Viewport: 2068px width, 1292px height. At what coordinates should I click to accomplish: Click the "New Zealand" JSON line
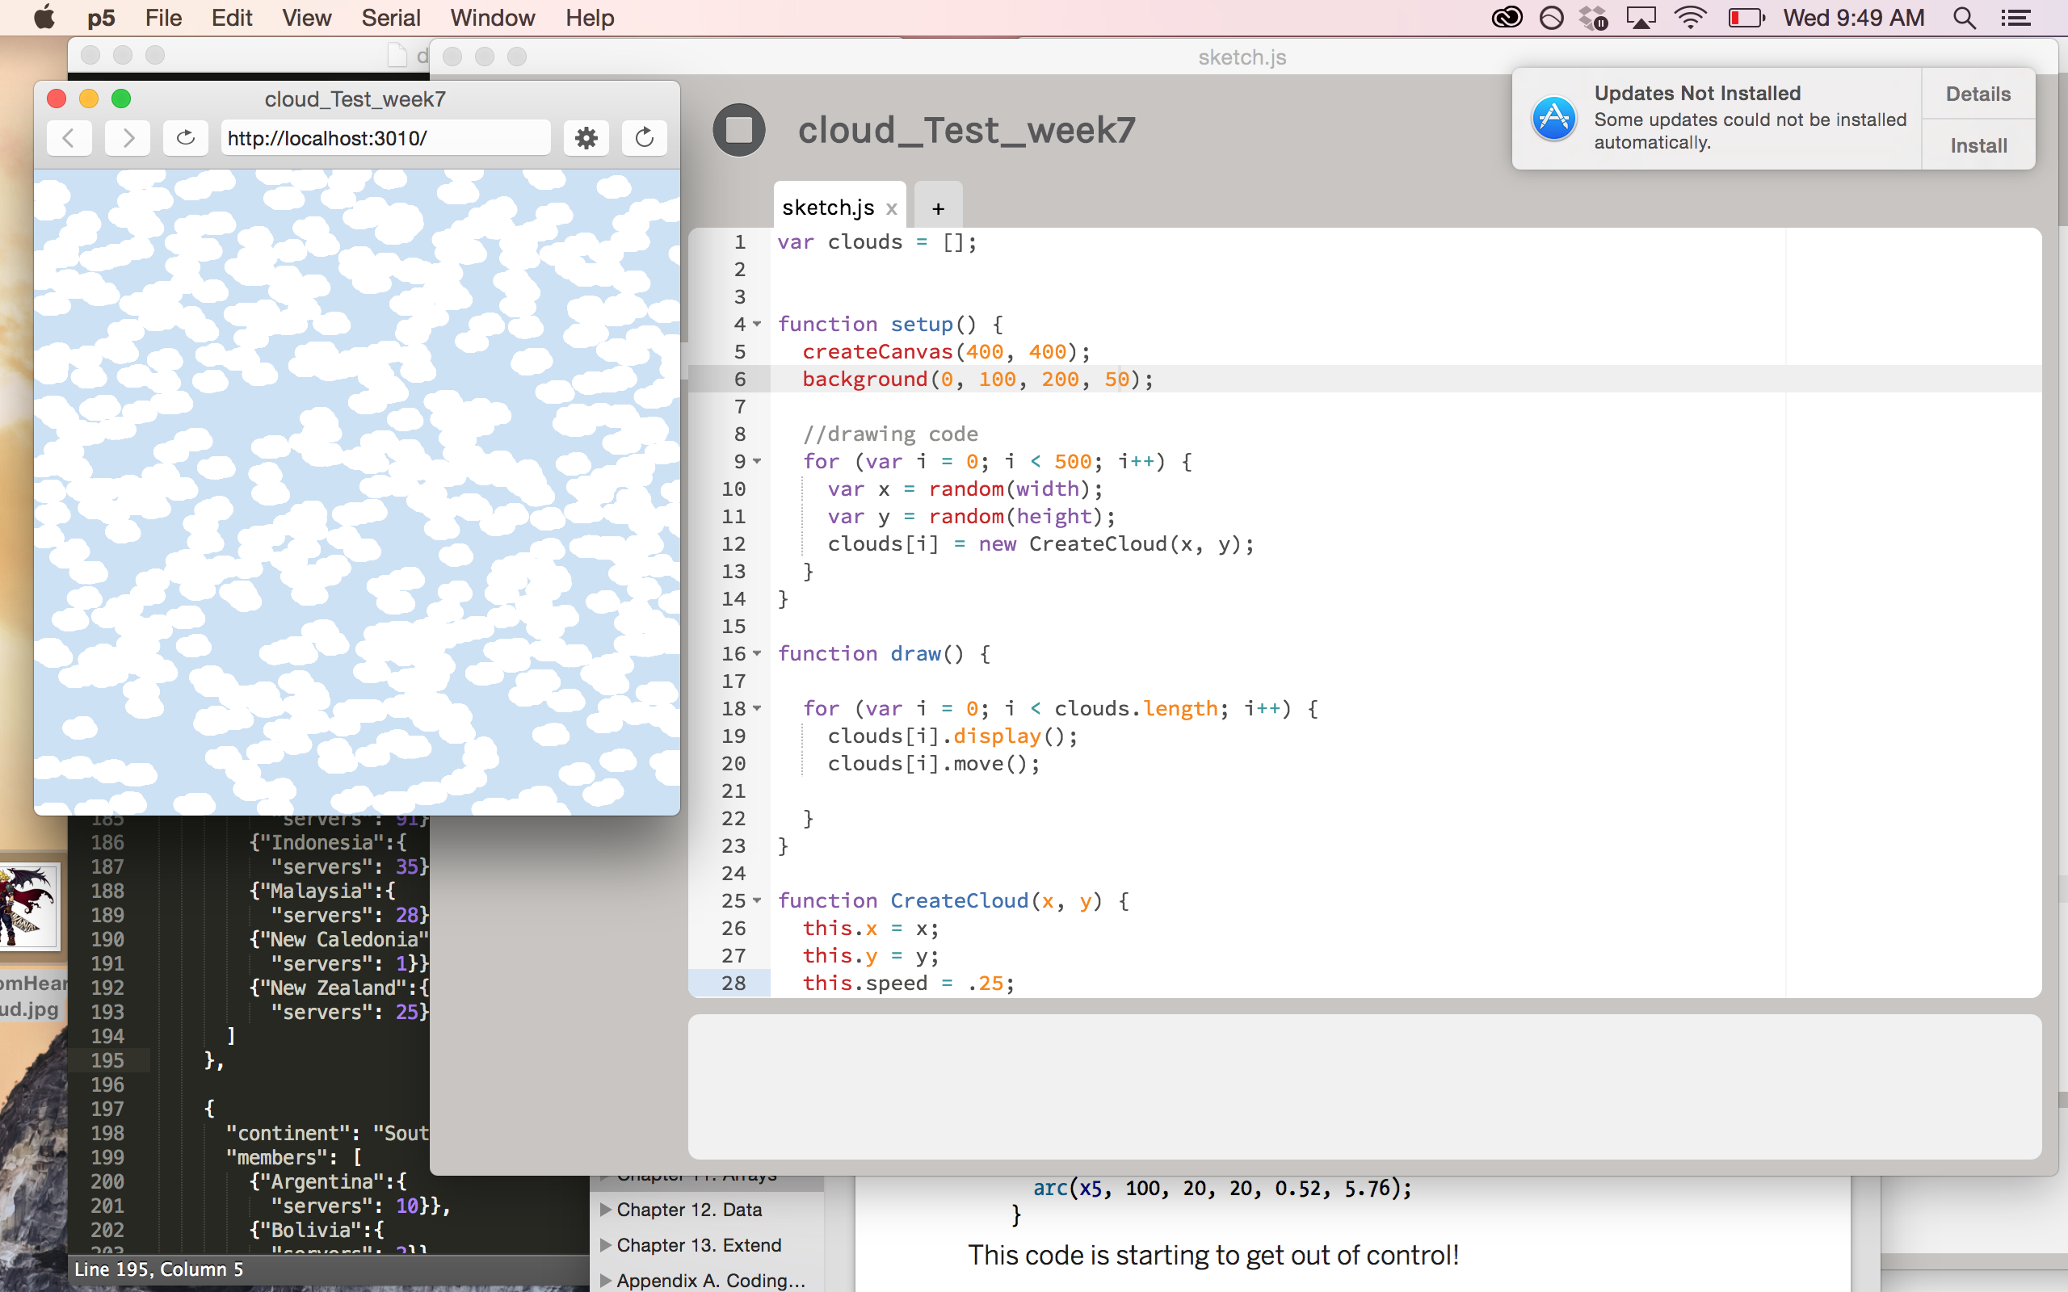pyautogui.click(x=339, y=988)
